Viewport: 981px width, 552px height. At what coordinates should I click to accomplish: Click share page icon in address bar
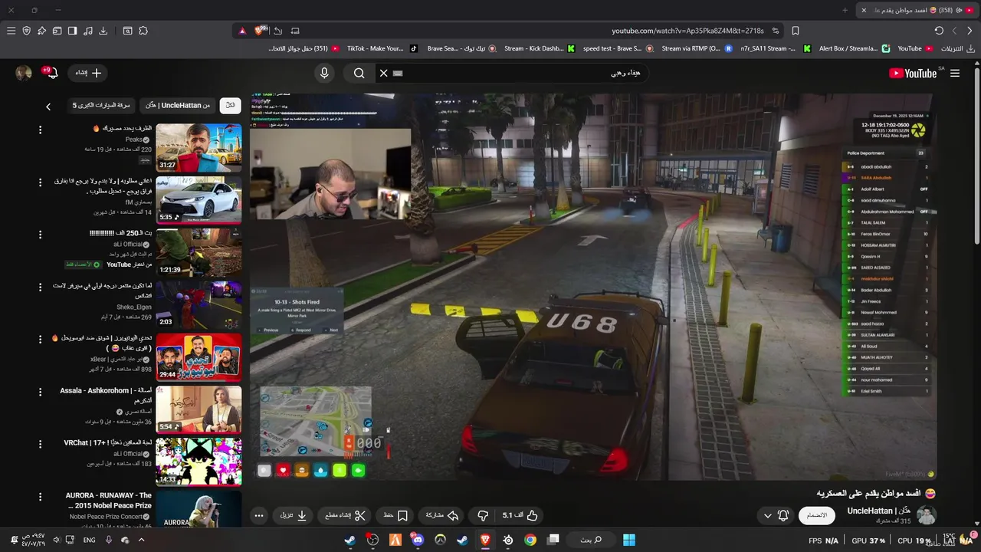(277, 31)
